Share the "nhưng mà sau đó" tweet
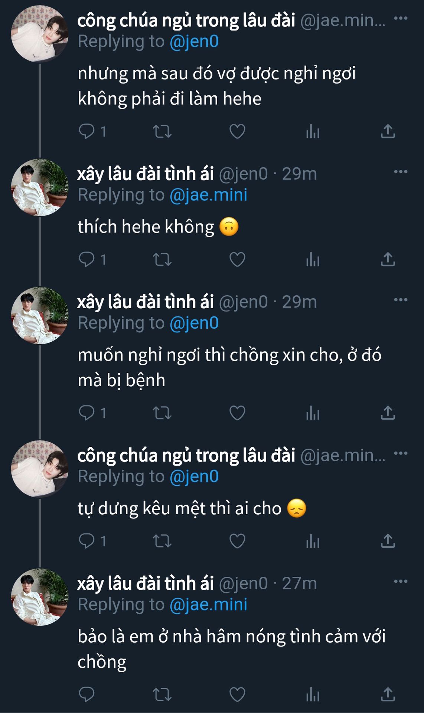This screenshot has width=424, height=713. coord(388,131)
